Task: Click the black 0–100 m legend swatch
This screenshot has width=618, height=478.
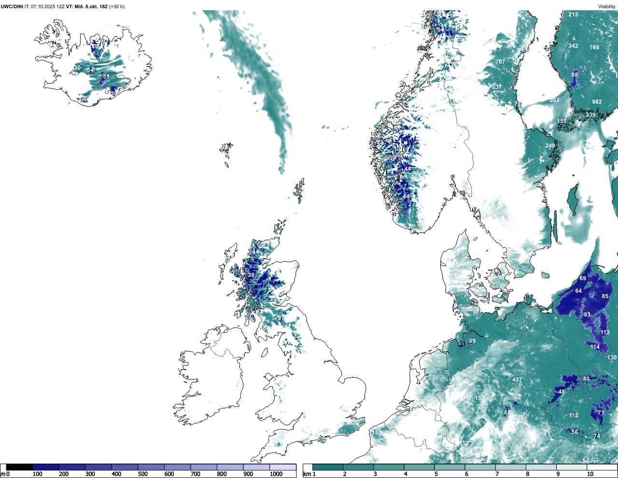Action: point(20,467)
